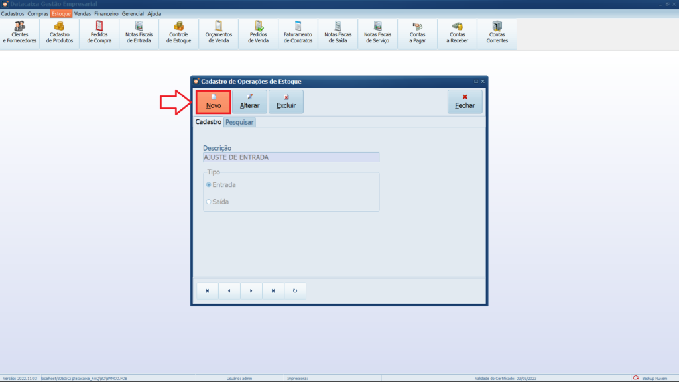The height and width of the screenshot is (382, 679).
Task: Refresh records with the reload button
Action: [295, 290]
